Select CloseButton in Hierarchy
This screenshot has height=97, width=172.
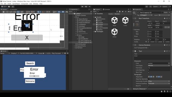[84, 39]
